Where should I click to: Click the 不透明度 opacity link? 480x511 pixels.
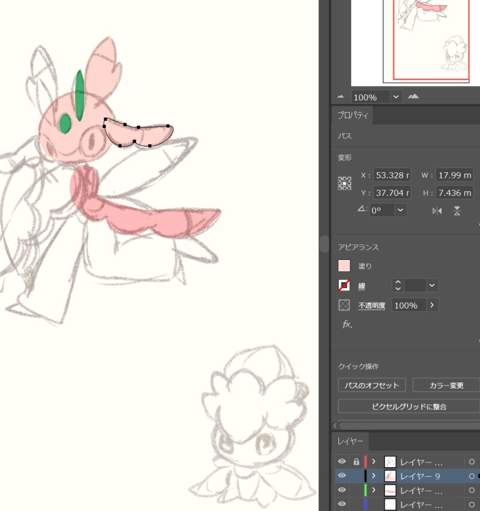click(371, 306)
